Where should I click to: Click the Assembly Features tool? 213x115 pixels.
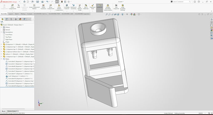pyautogui.click(x=67, y=7)
